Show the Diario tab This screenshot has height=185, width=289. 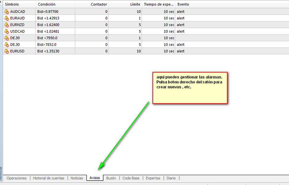pos(171,178)
